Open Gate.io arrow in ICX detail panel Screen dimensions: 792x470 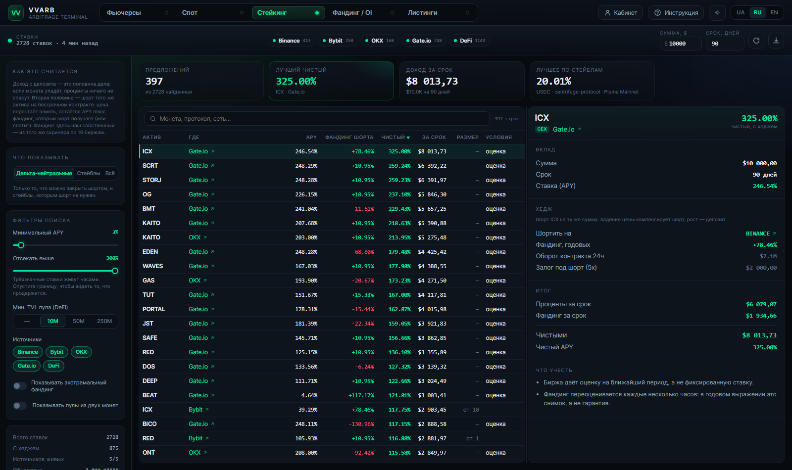(579, 129)
